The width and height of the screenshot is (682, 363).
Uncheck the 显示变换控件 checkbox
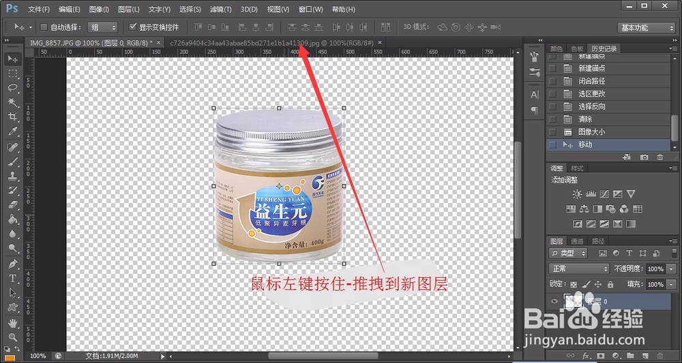(133, 27)
